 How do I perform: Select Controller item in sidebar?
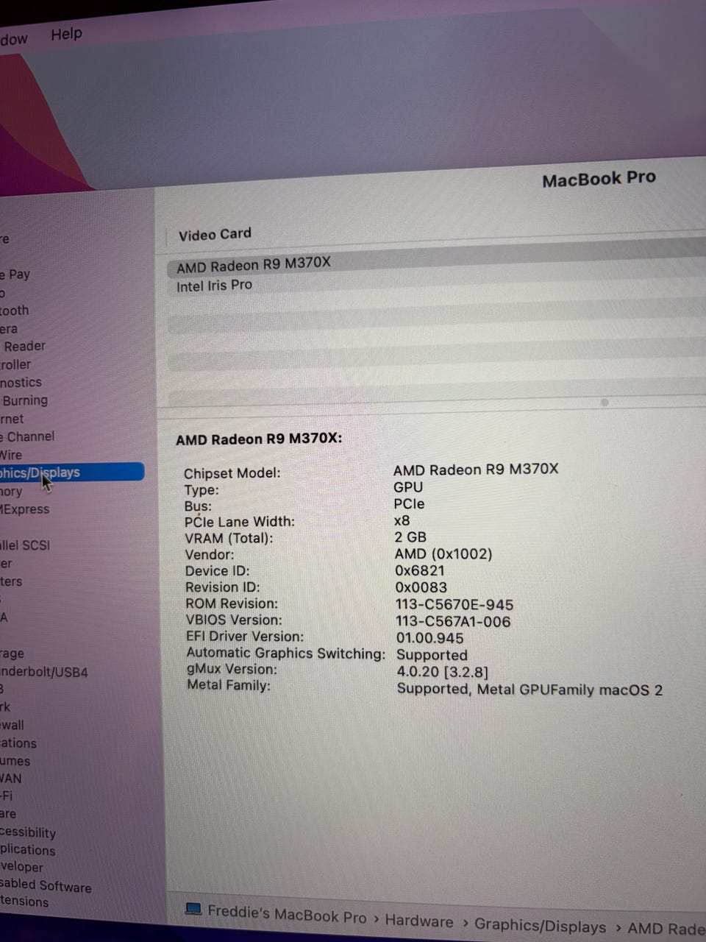pos(15,365)
